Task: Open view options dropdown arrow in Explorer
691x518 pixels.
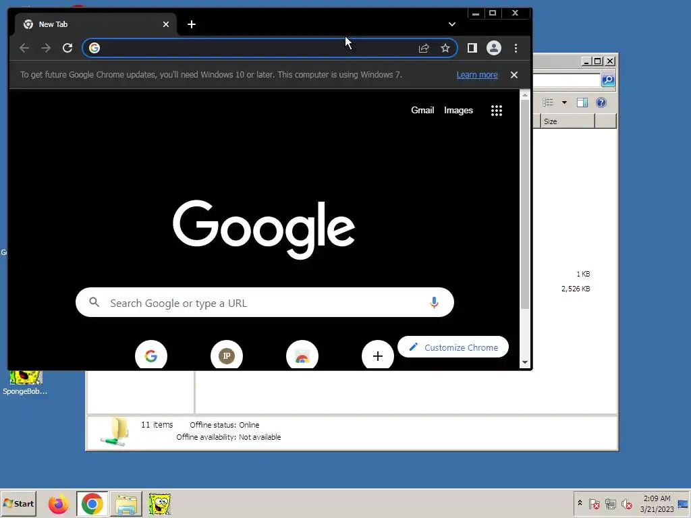Action: click(x=564, y=103)
